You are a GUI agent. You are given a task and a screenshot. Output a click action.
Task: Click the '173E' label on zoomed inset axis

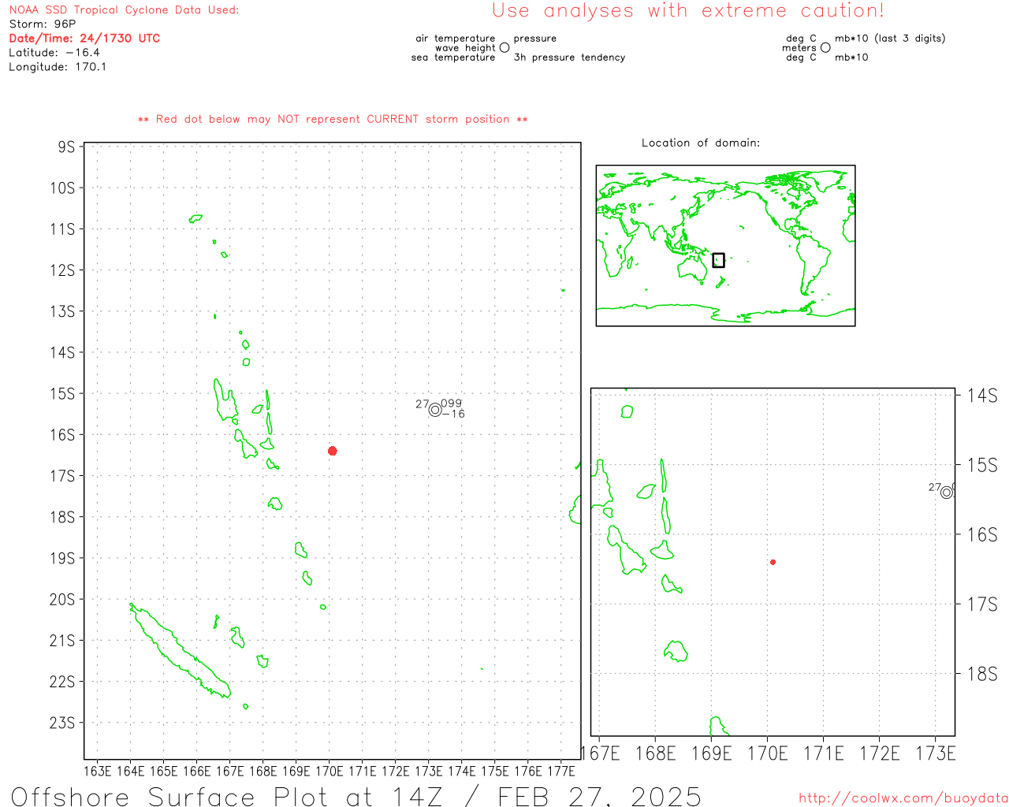coord(936,753)
